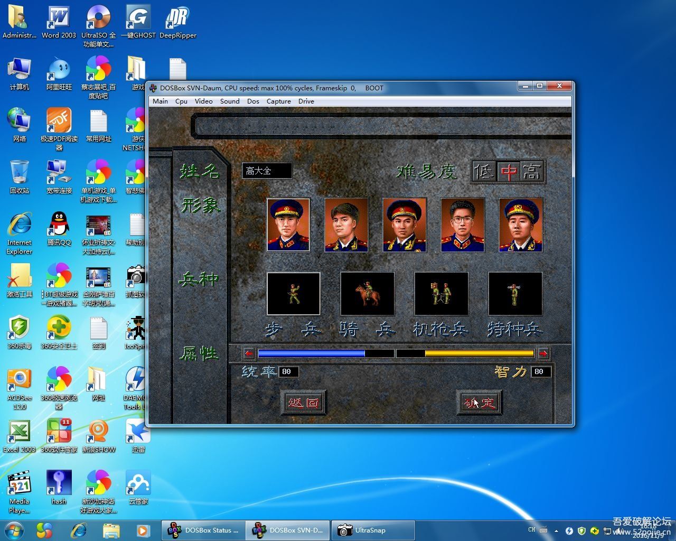The image size is (676, 541).
Task: Click the red right arrow of attributes
Action: [x=543, y=353]
